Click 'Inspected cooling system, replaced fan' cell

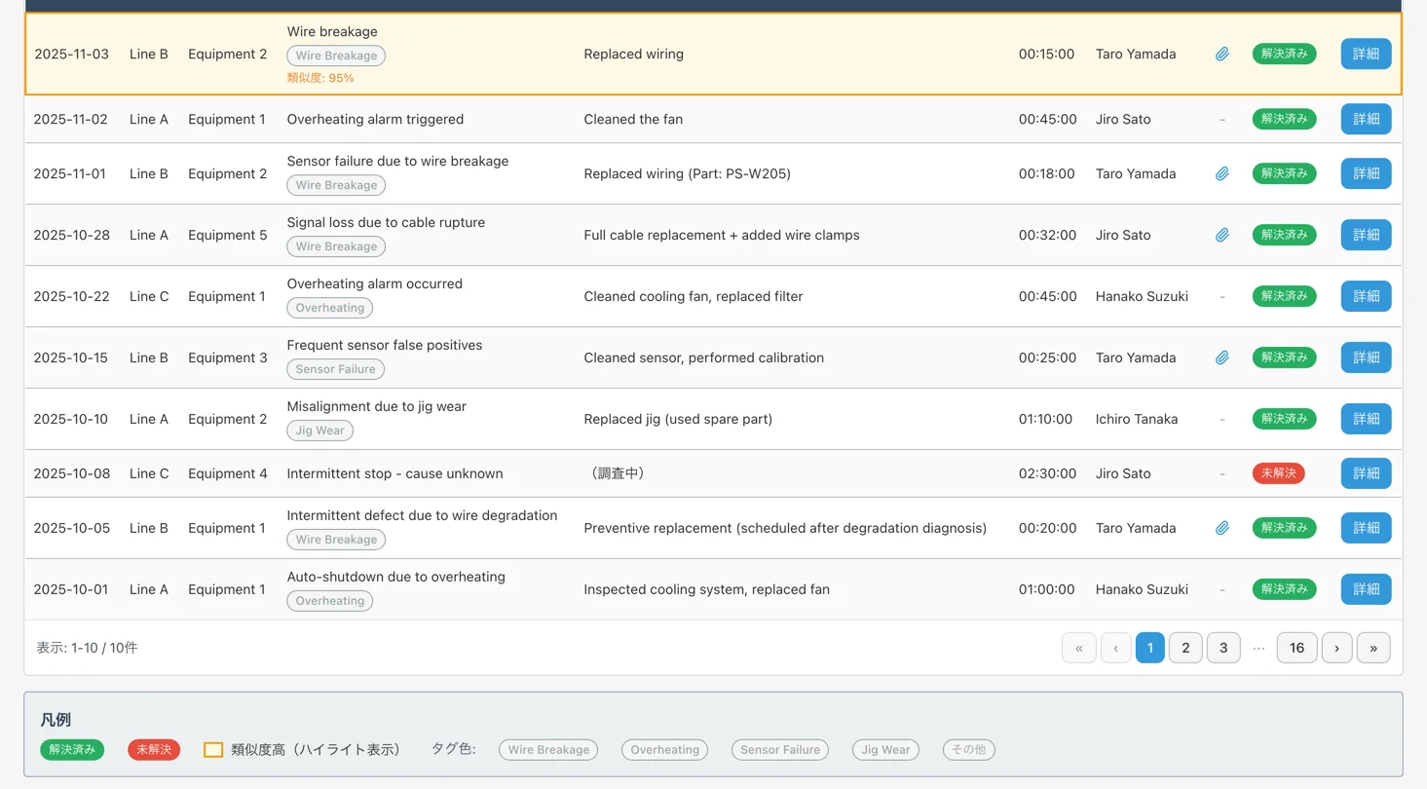706,589
